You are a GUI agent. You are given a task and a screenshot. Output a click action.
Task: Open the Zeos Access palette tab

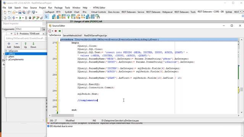114,12
